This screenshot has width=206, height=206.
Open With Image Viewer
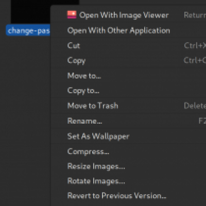(124, 15)
